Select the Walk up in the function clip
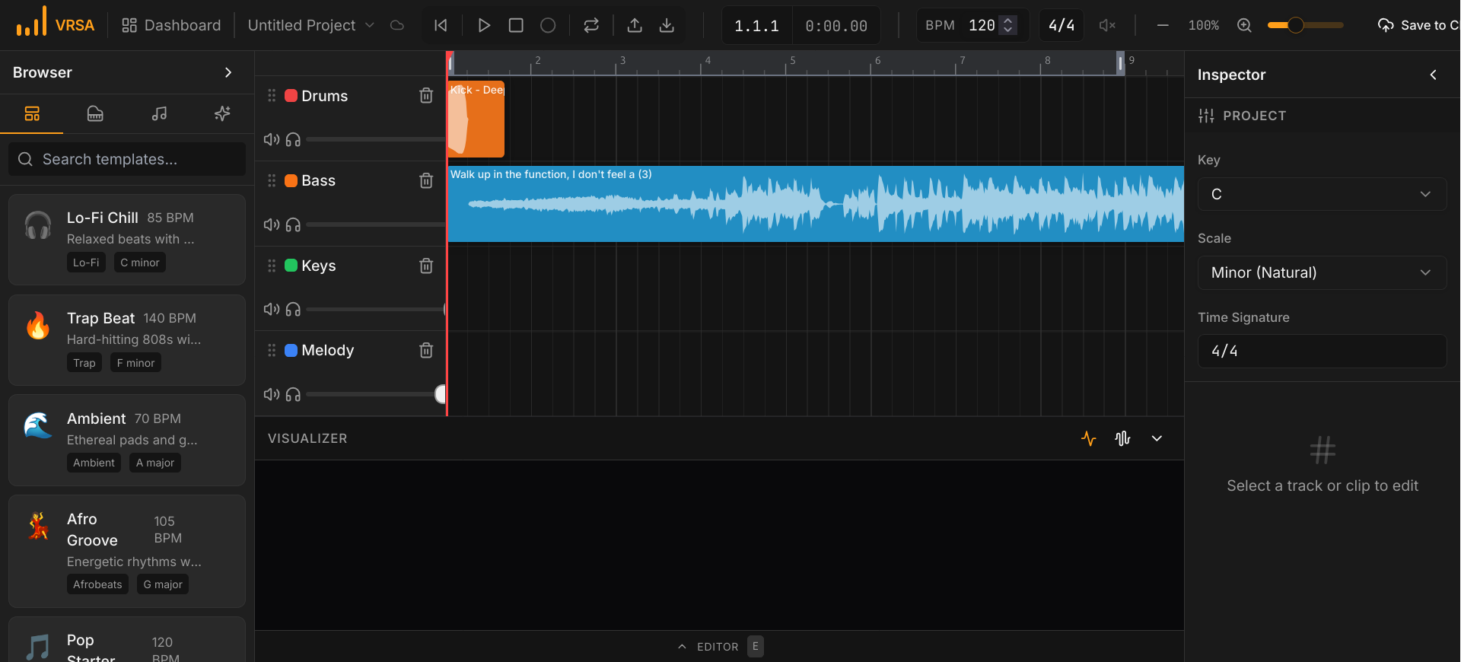 pos(816,204)
